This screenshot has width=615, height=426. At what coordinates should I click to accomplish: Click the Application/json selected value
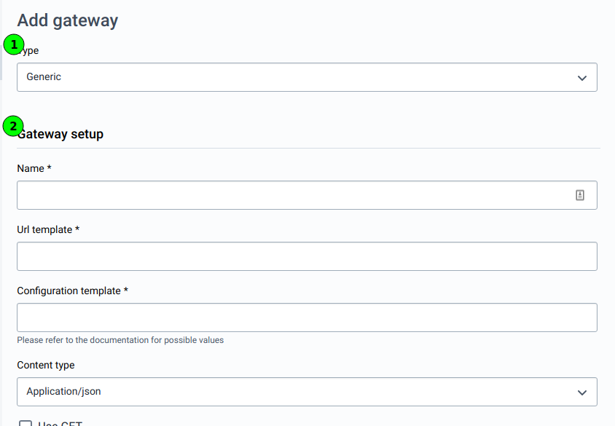[x=62, y=392]
